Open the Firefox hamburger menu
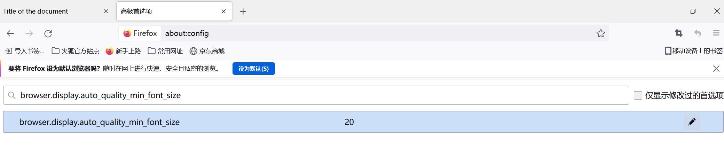The width and height of the screenshot is (724, 165). (716, 33)
